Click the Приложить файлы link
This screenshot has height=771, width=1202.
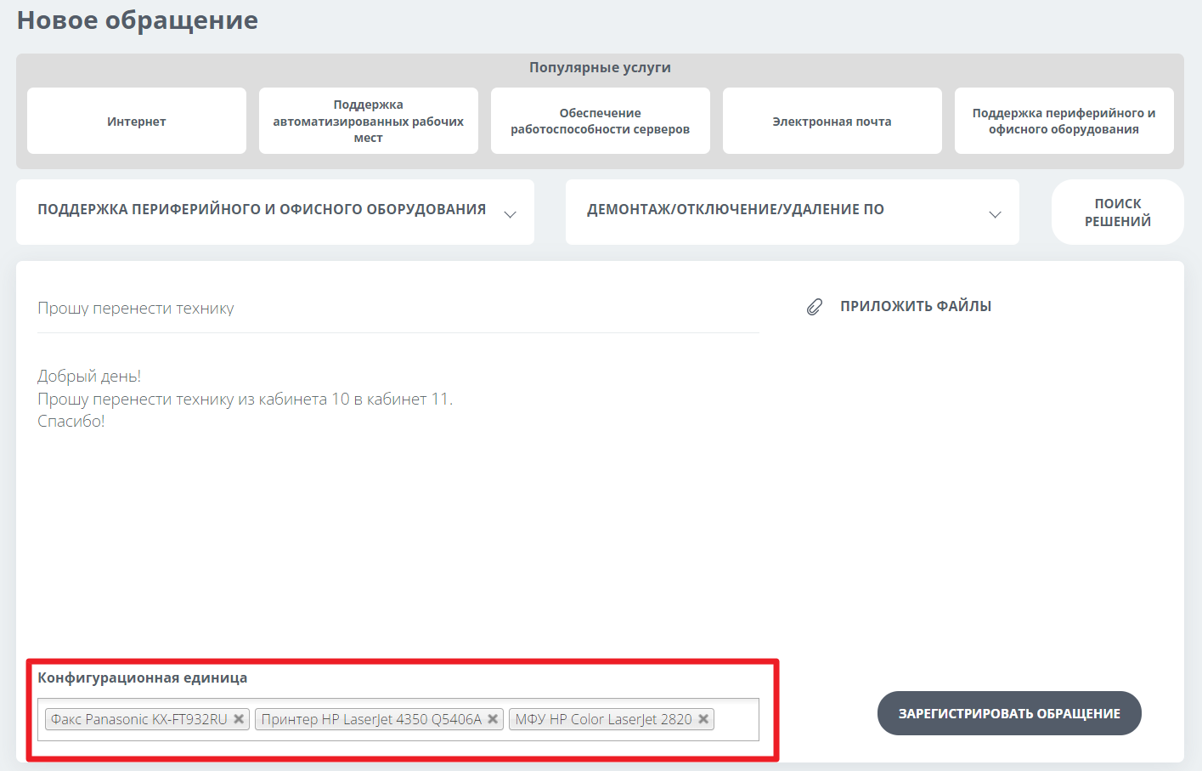tap(916, 306)
